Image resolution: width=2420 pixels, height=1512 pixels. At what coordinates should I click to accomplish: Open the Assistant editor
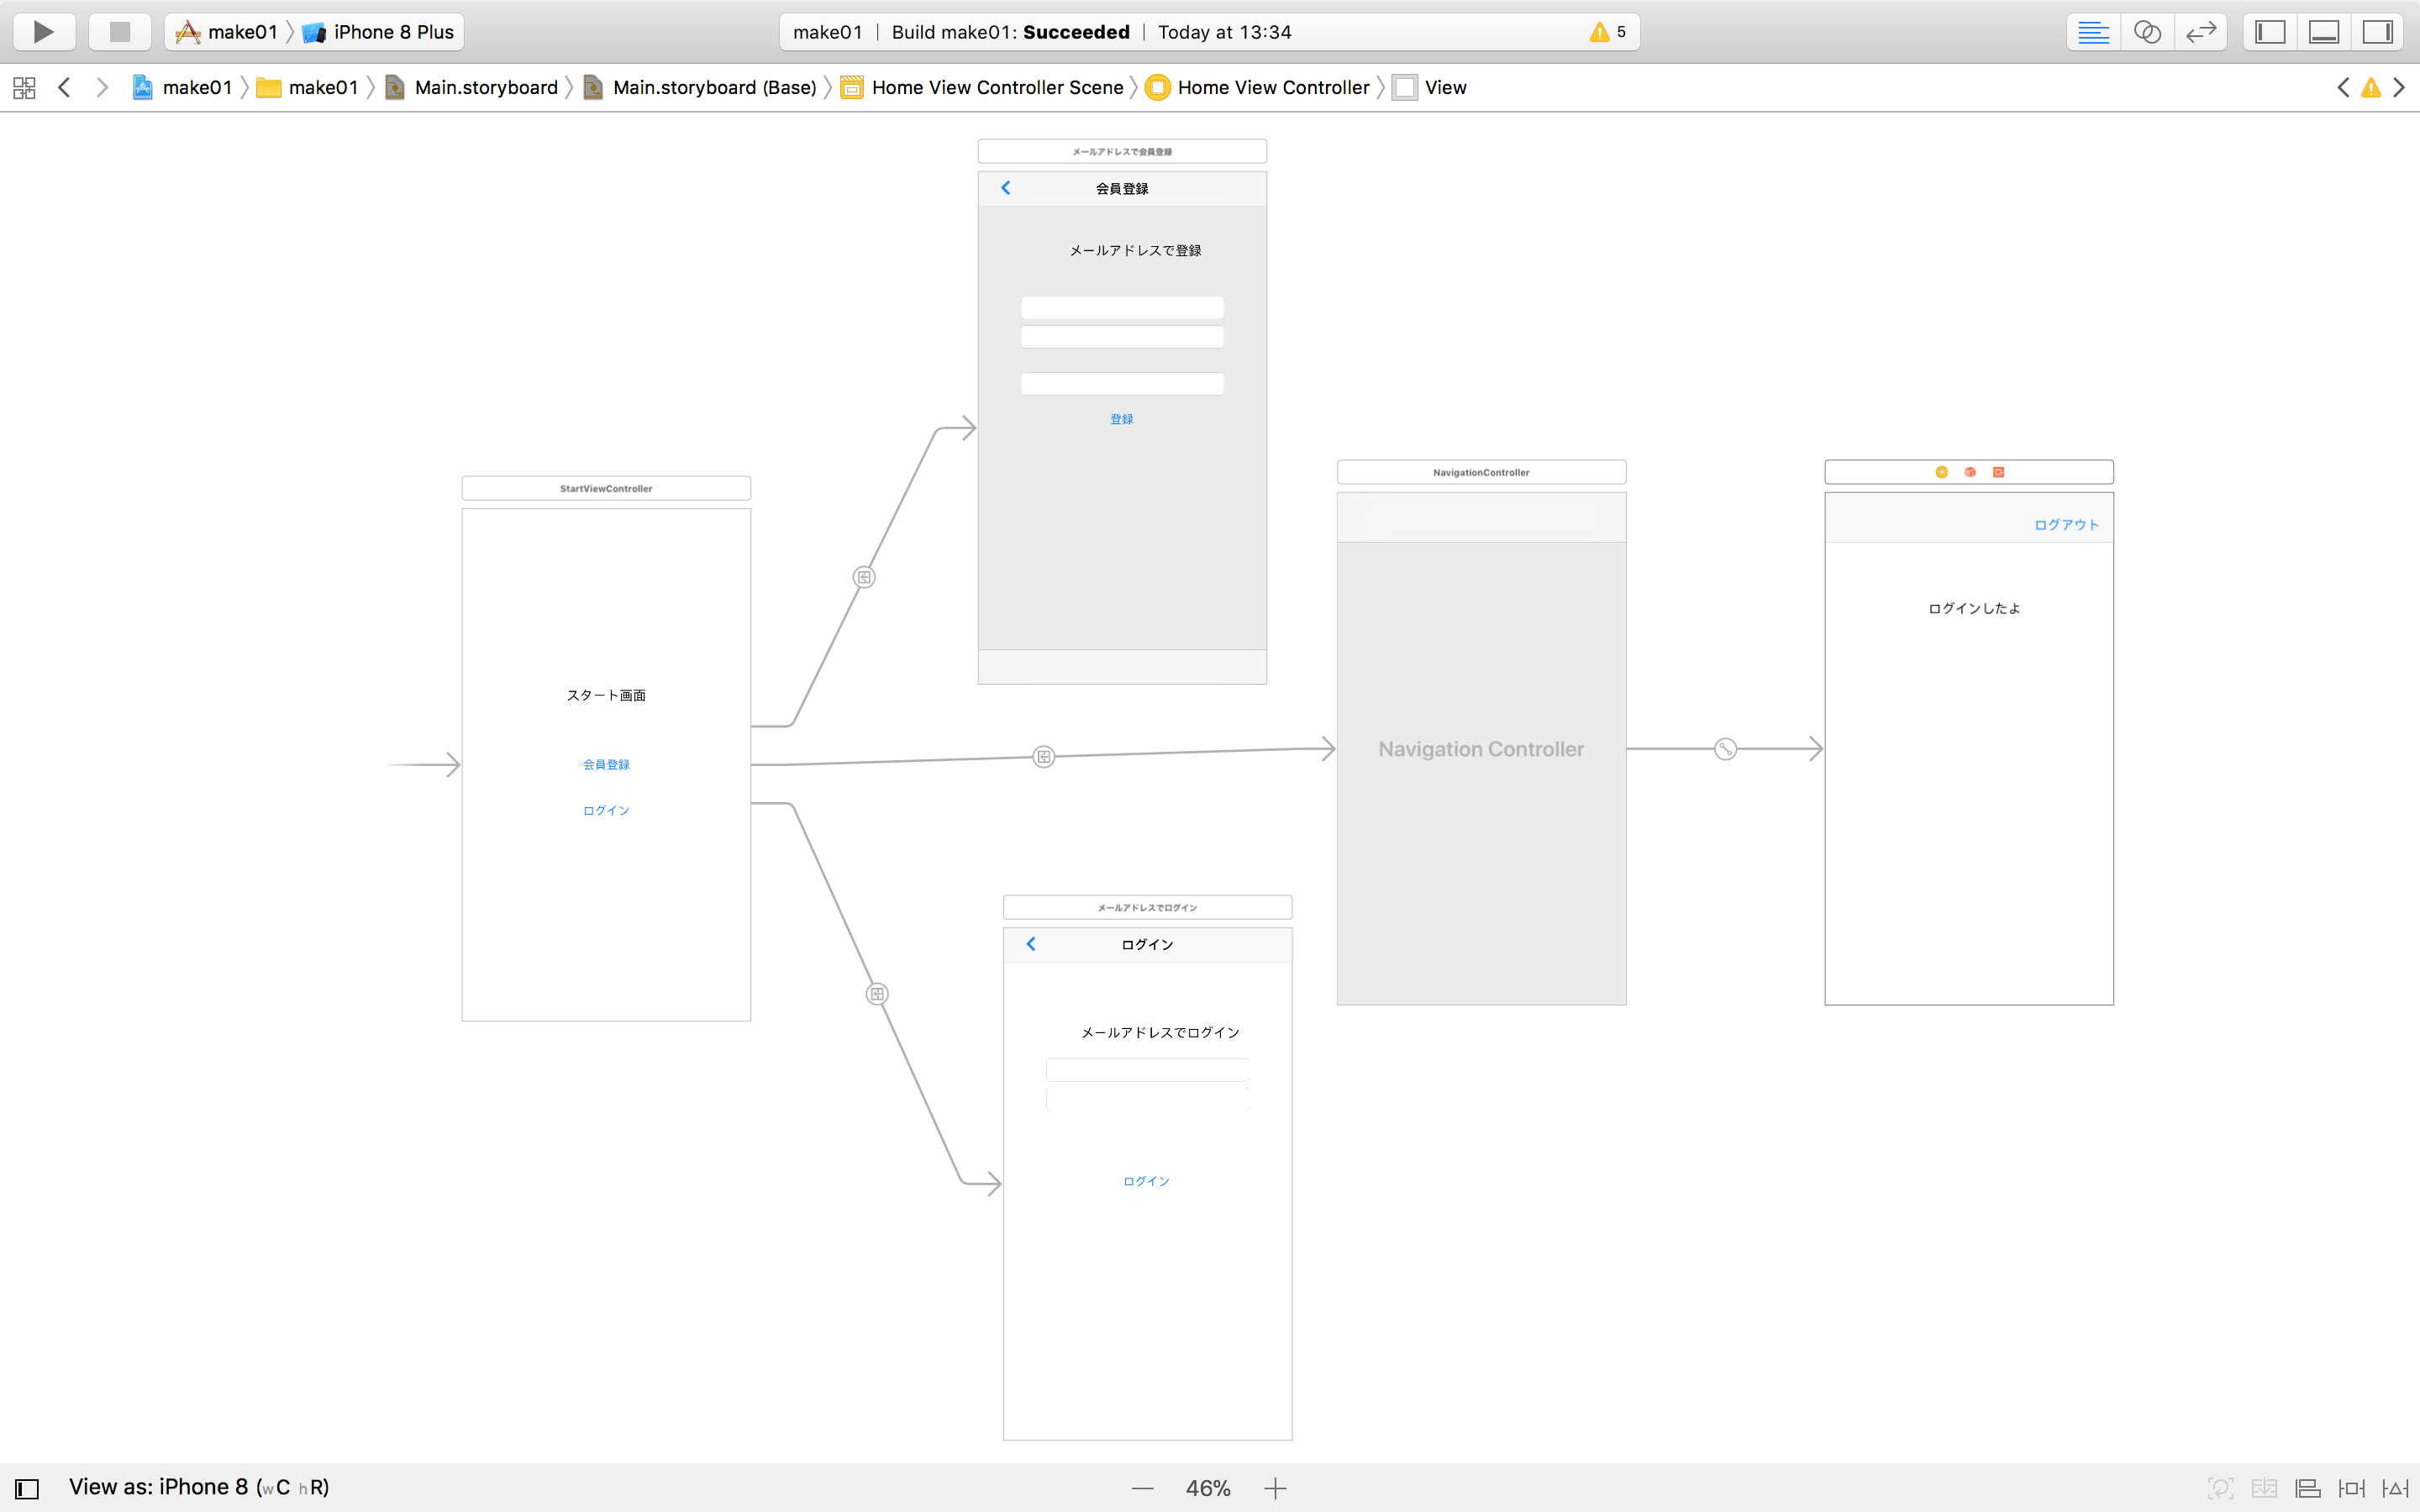2147,32
